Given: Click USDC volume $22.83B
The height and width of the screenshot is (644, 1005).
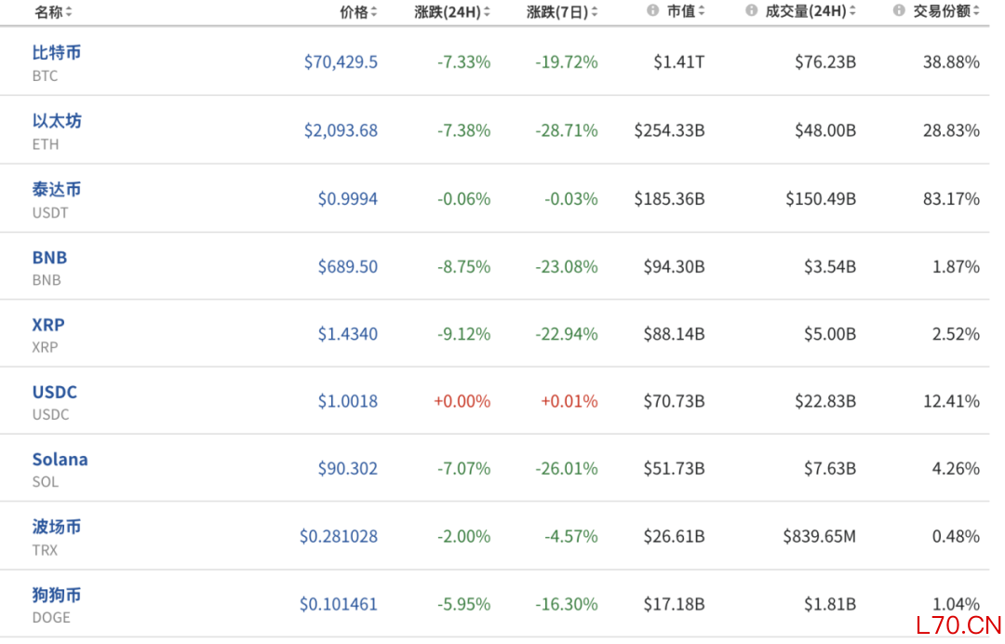Looking at the screenshot, I should (x=825, y=401).
